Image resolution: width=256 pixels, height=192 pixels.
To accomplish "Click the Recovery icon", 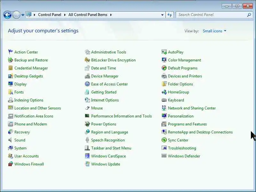I will click(x=11, y=132).
